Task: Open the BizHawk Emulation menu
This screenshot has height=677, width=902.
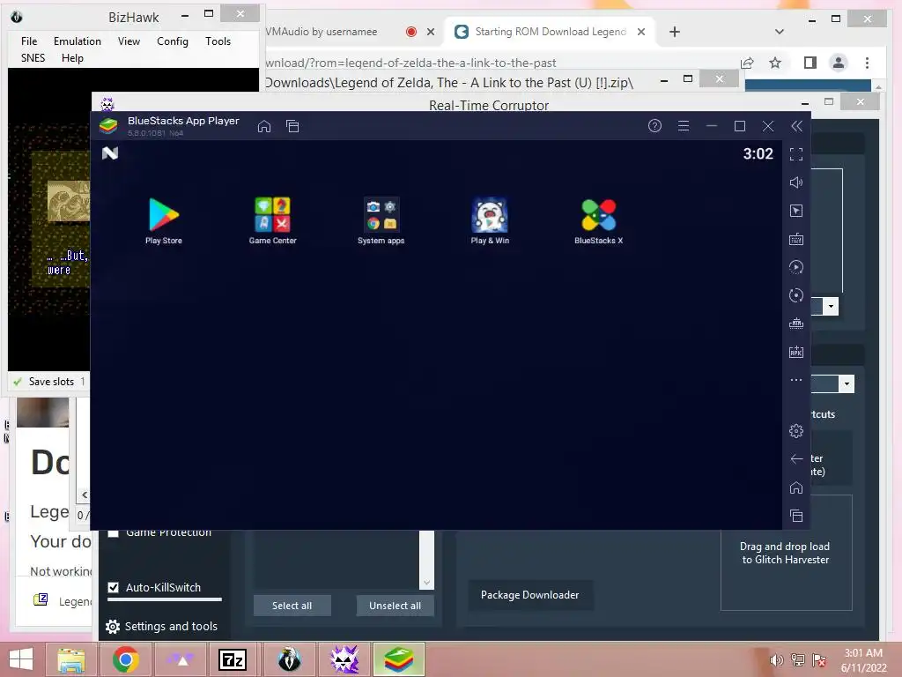Action: tap(78, 41)
